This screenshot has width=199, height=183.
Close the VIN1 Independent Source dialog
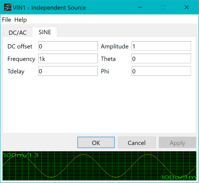187,7
